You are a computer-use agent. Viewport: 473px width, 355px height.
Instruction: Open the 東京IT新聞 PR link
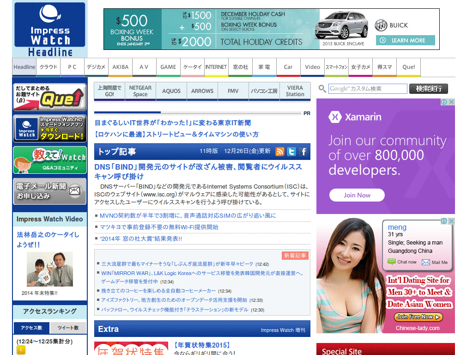173,123
